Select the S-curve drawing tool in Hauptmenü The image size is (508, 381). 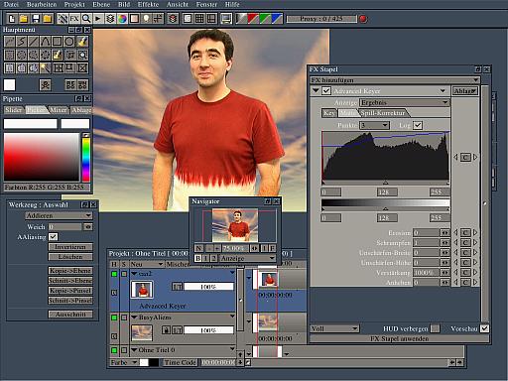21,42
